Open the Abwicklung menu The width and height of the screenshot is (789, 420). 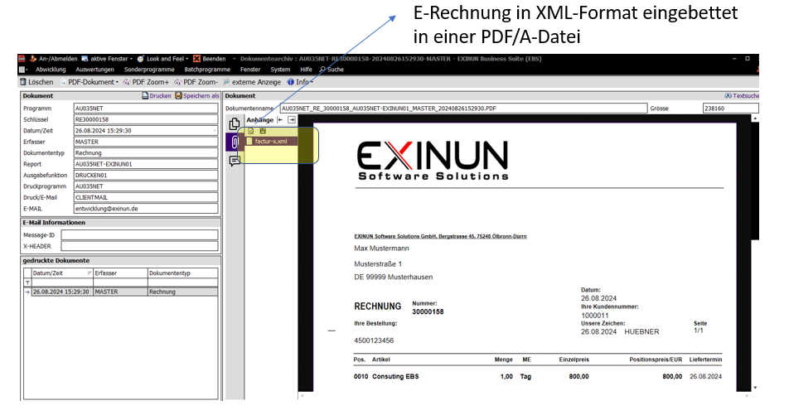(x=51, y=70)
